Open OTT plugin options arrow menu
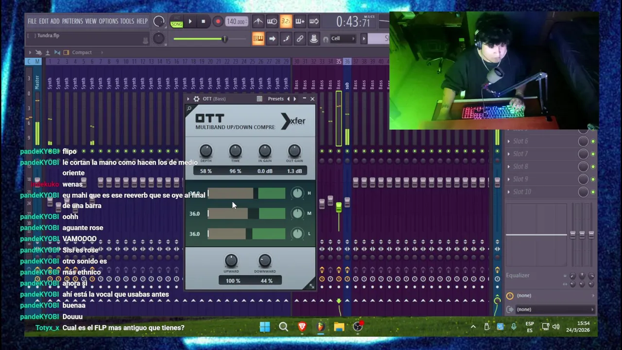 point(189,99)
